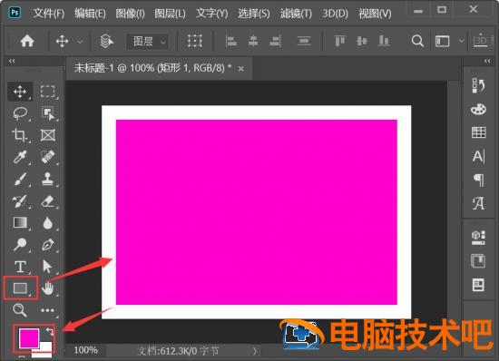Viewport: 499px width, 361px height.
Task: Open the 文件(F) menu
Action: pos(49,14)
